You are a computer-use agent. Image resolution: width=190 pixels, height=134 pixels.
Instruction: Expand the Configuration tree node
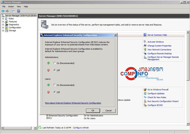[x=3, y=27]
